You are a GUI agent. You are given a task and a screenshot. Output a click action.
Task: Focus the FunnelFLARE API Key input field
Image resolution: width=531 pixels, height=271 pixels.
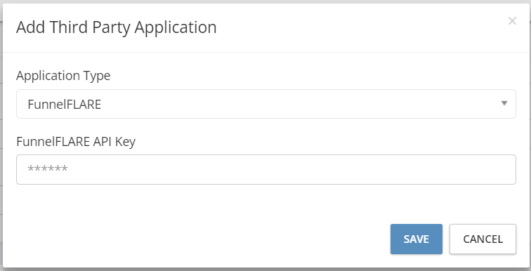(x=266, y=169)
